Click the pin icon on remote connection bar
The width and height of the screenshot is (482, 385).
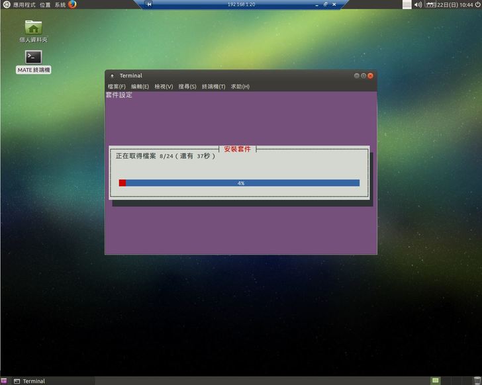pyautogui.click(x=149, y=4)
